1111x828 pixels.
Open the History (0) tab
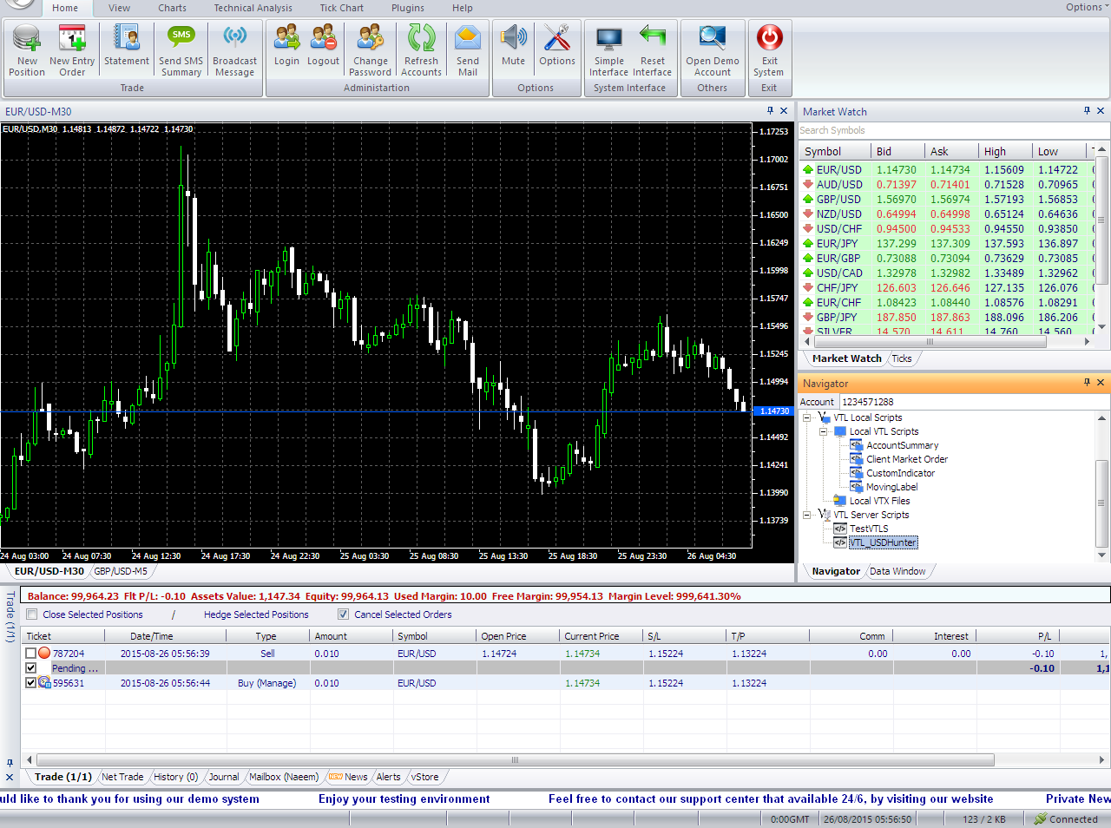(175, 777)
